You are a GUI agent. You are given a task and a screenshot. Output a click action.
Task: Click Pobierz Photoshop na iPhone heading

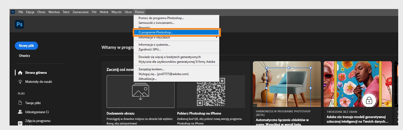coord(199,113)
